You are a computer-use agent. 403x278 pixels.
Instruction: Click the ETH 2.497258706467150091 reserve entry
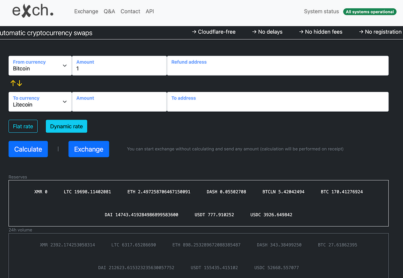click(x=159, y=192)
